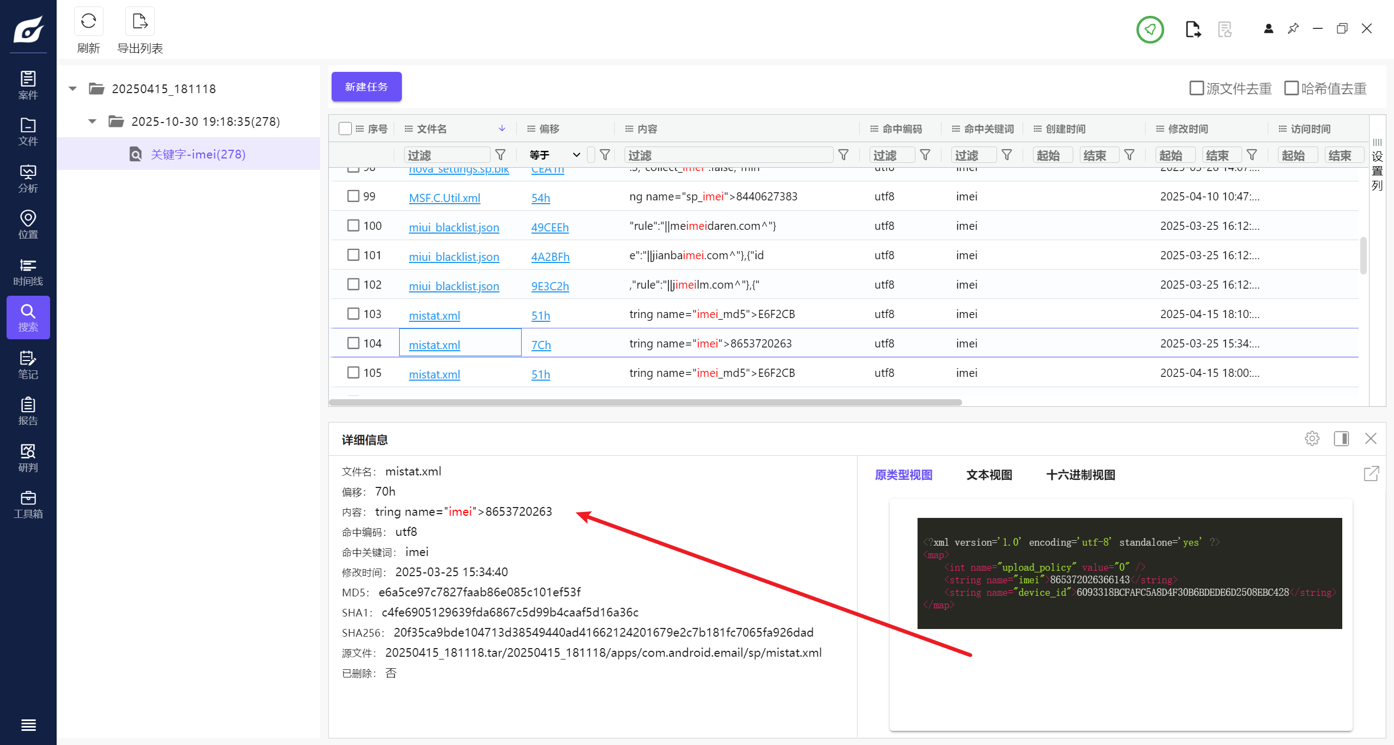Click the filter funnel next to filename filter
Viewport: 1394px width, 745px height.
click(500, 155)
